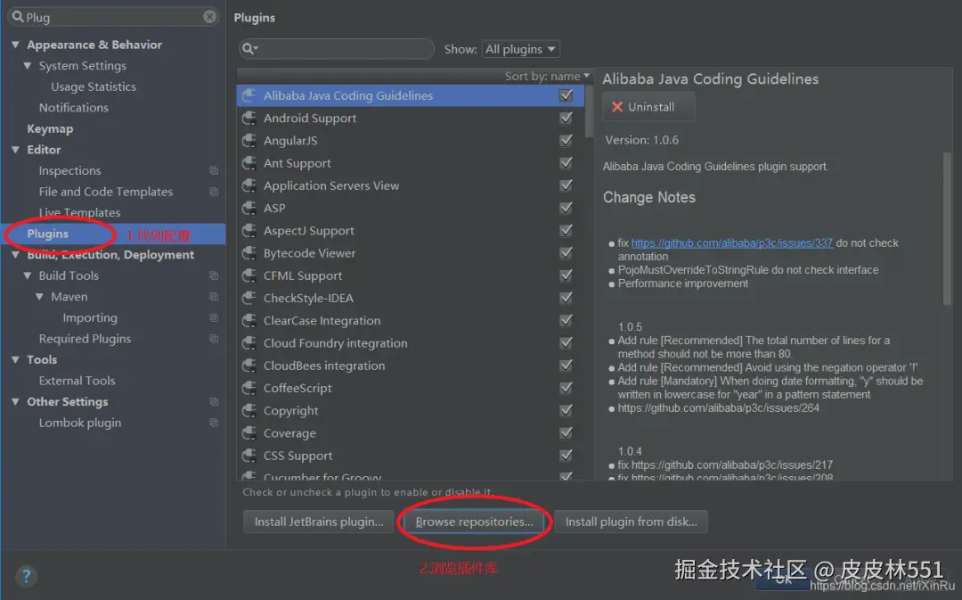The width and height of the screenshot is (962, 600).
Task: Click the project-level icon next to Required Plugins
Action: point(214,339)
